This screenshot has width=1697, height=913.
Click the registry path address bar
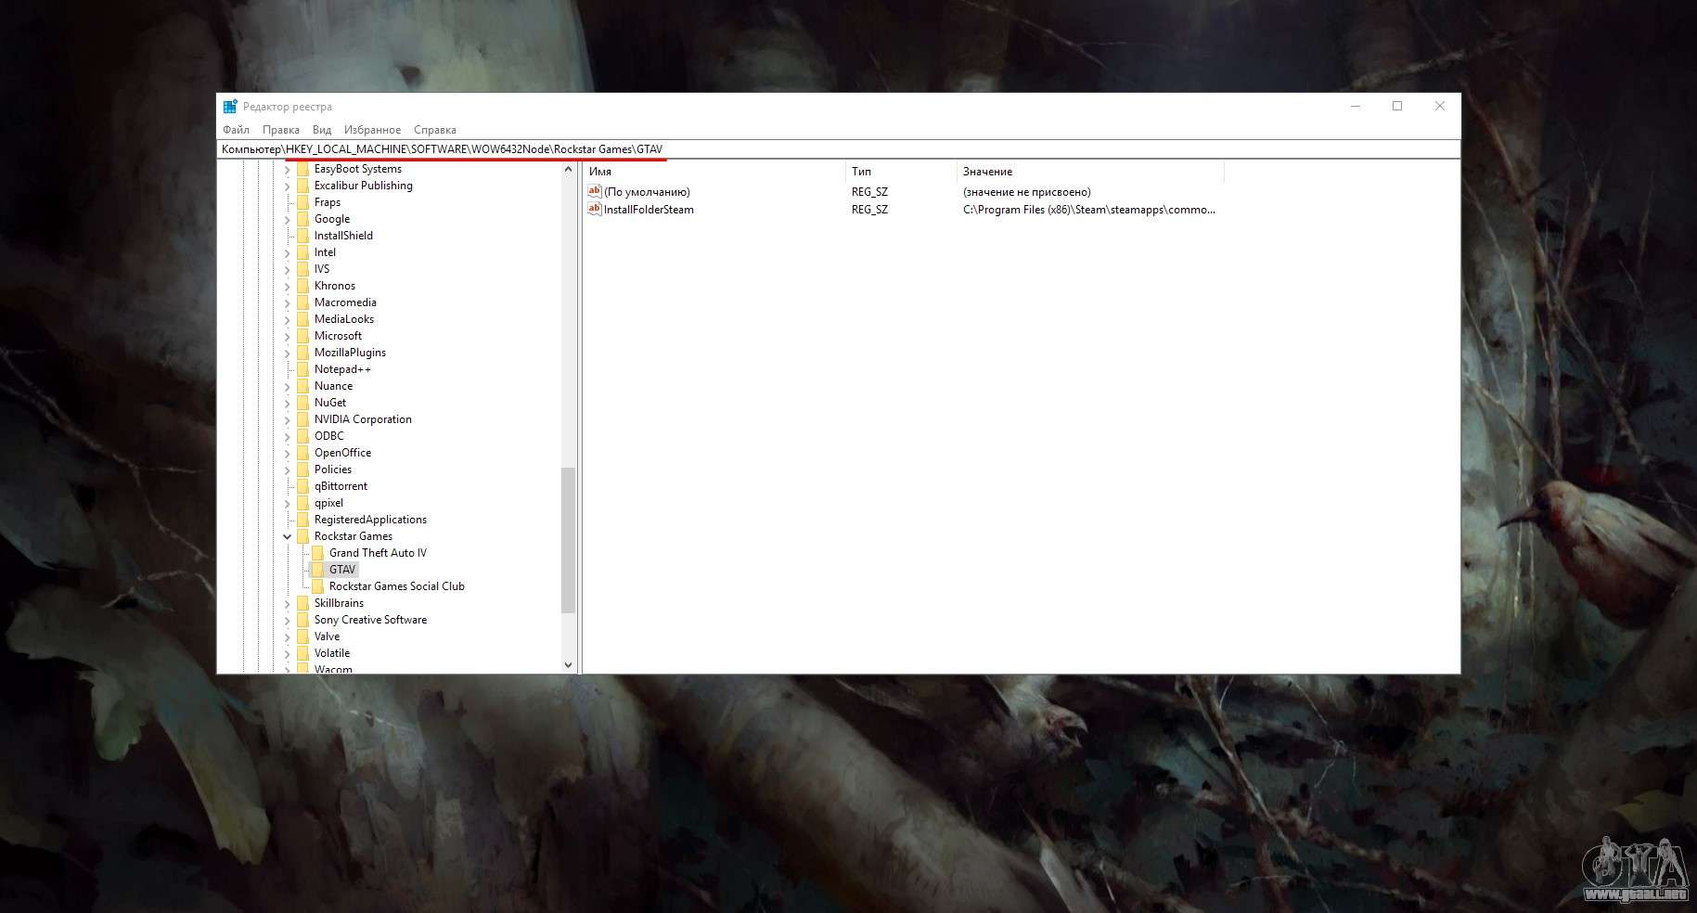(x=839, y=149)
